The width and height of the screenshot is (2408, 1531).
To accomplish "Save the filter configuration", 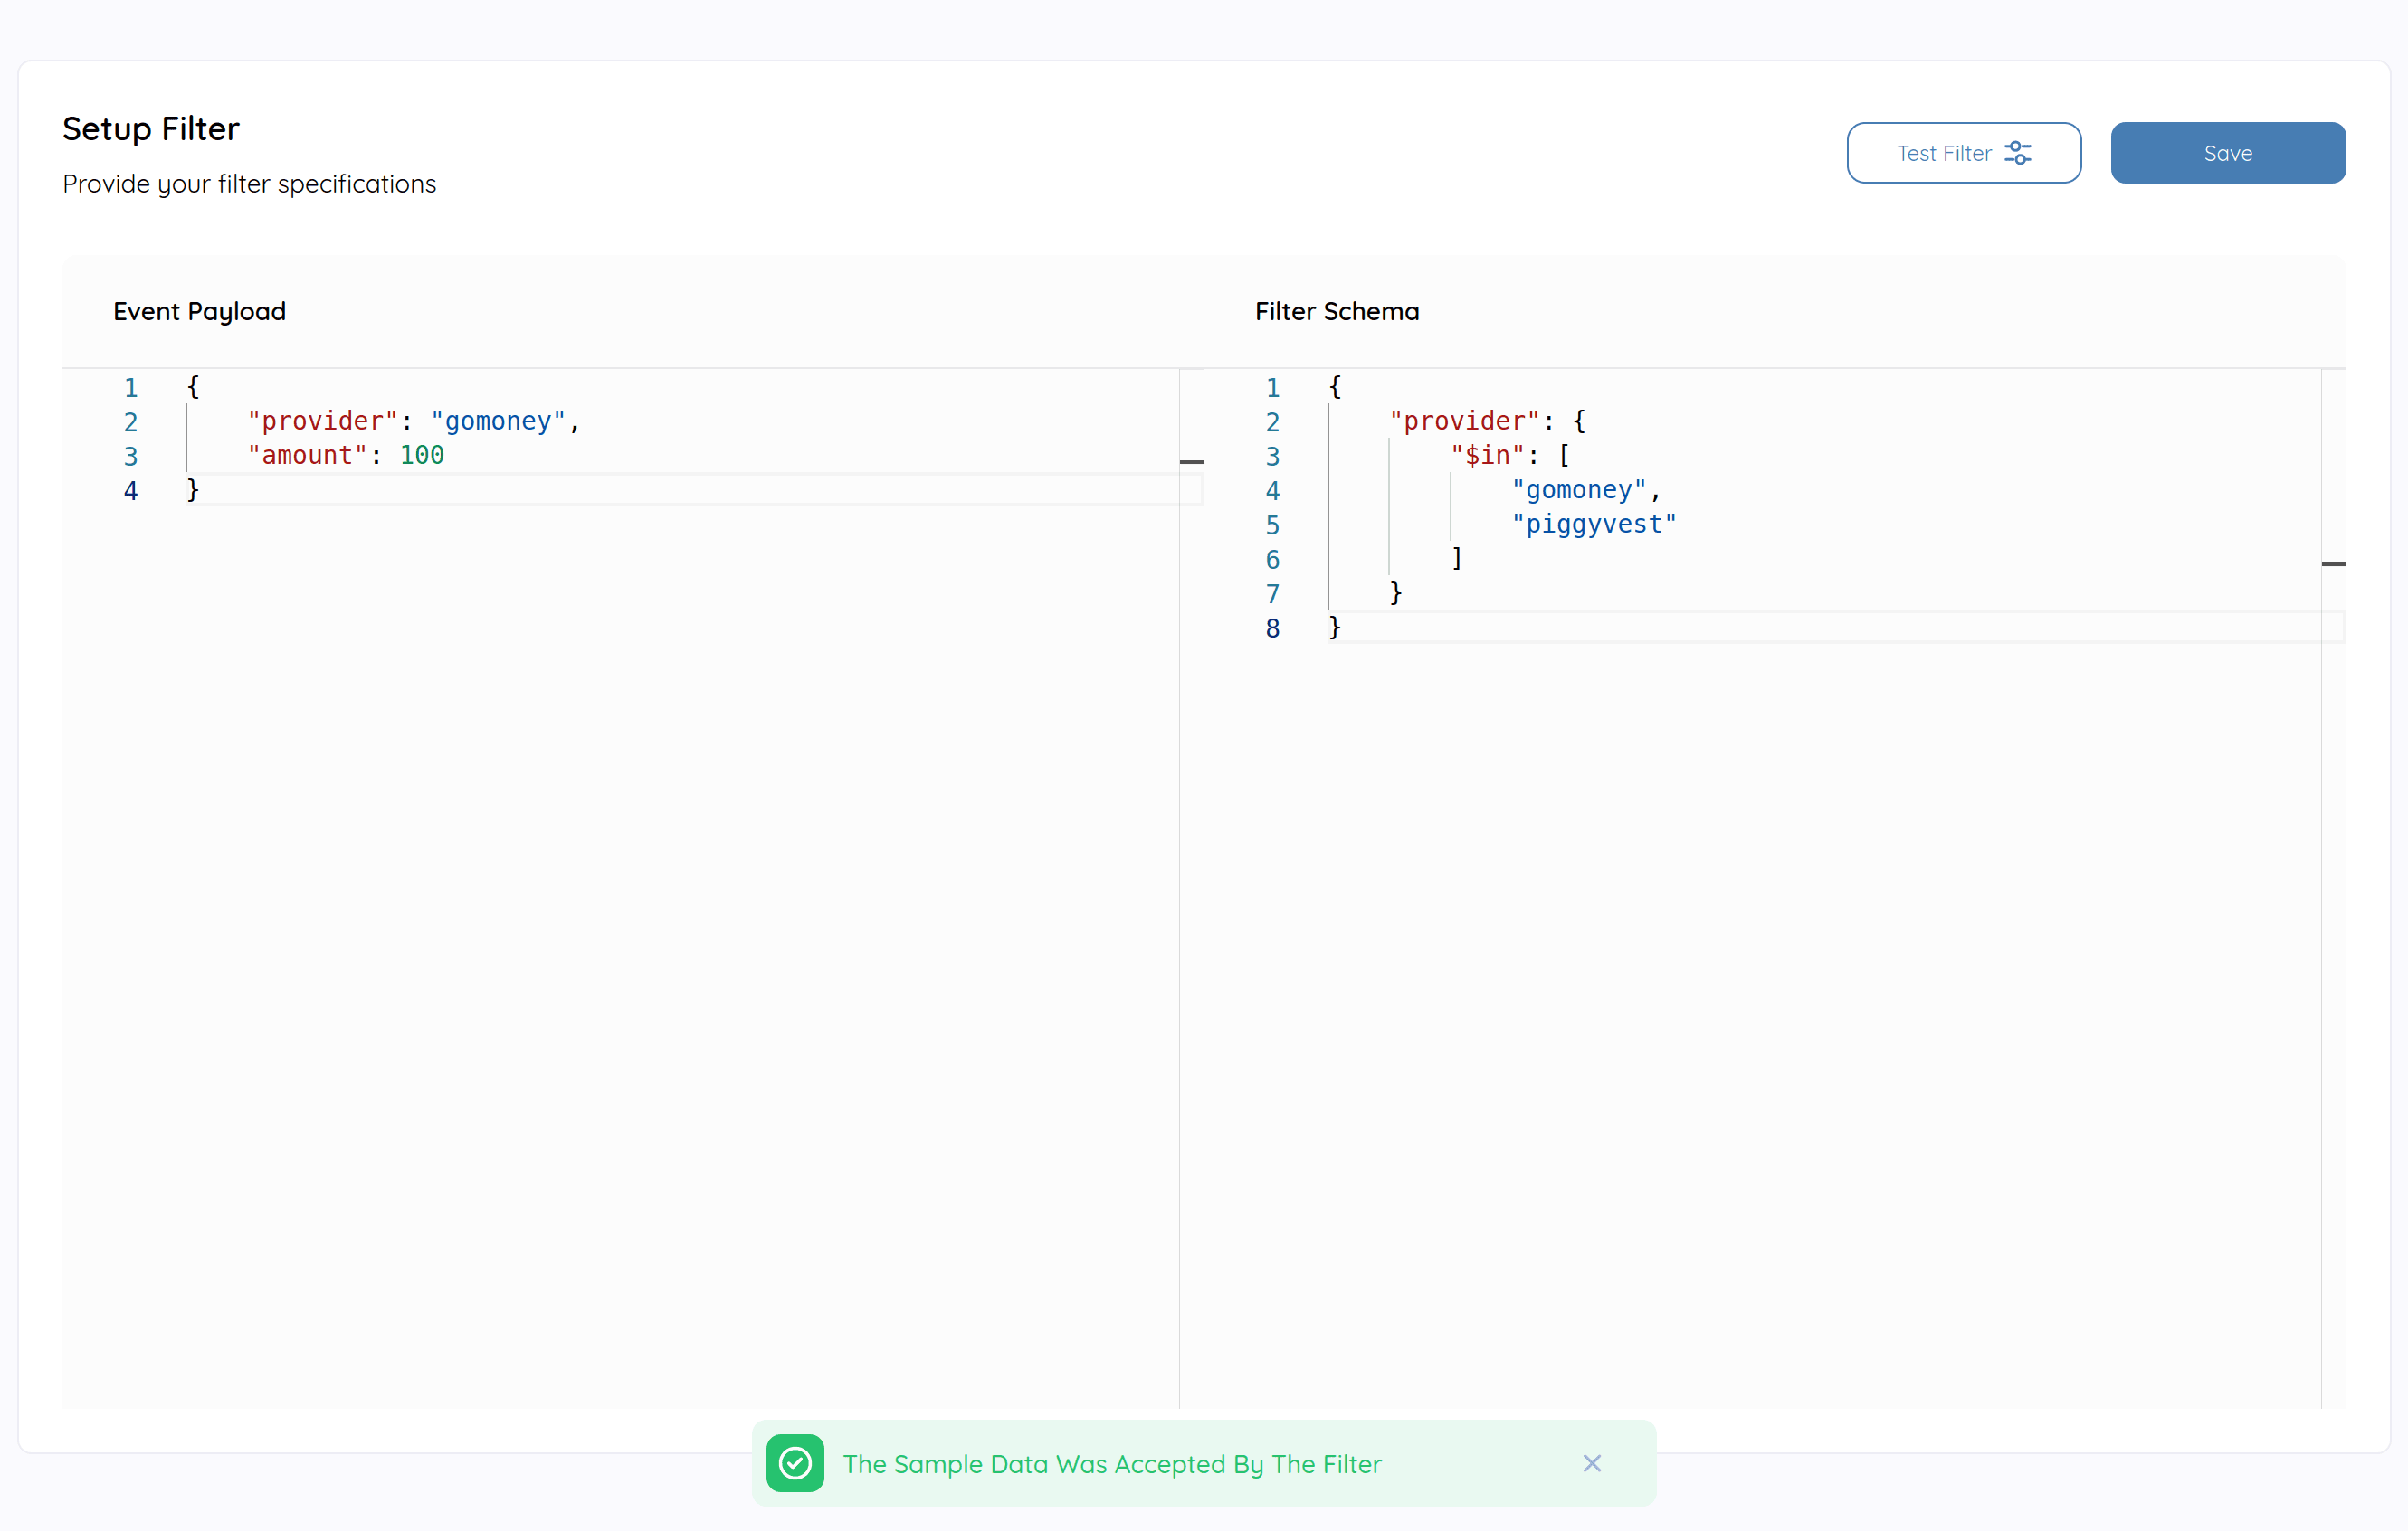I will [2227, 152].
